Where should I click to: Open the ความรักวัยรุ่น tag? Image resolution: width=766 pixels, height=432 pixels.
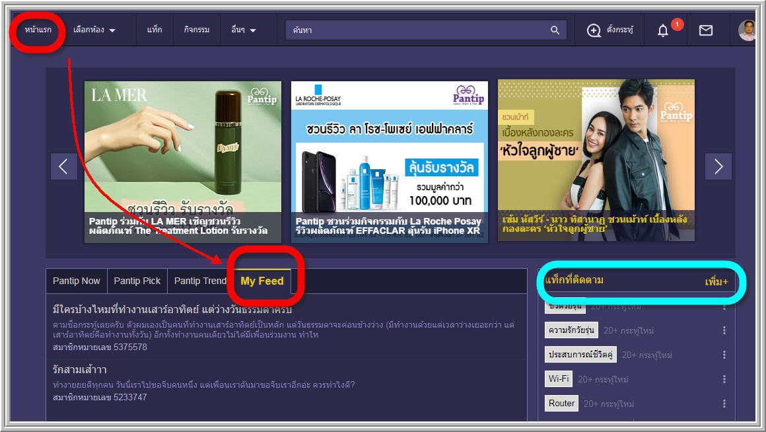(571, 330)
